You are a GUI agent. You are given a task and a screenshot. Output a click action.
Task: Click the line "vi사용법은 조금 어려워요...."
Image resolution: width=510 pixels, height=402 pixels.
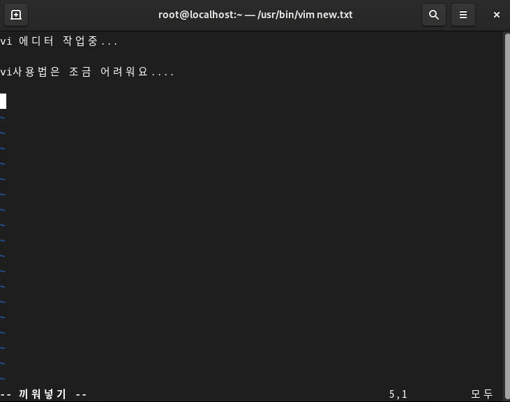(87, 72)
